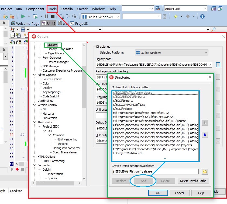Select the Library tree item

(x=52, y=45)
